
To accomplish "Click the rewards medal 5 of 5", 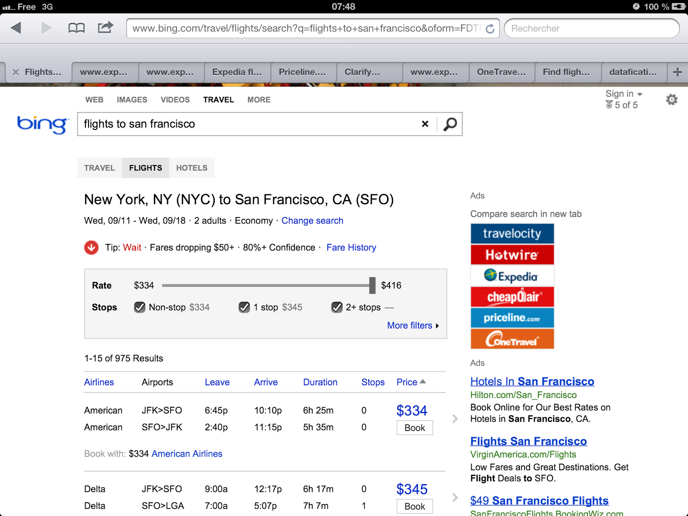I will 622,105.
